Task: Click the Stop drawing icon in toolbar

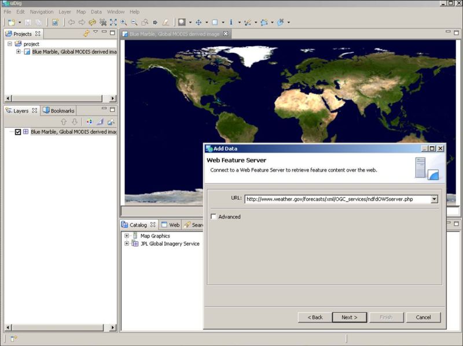Action: click(x=103, y=23)
